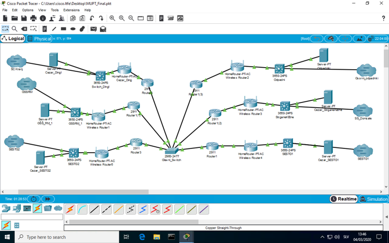Click workspace horizontal scrollbar thumb

[84, 192]
